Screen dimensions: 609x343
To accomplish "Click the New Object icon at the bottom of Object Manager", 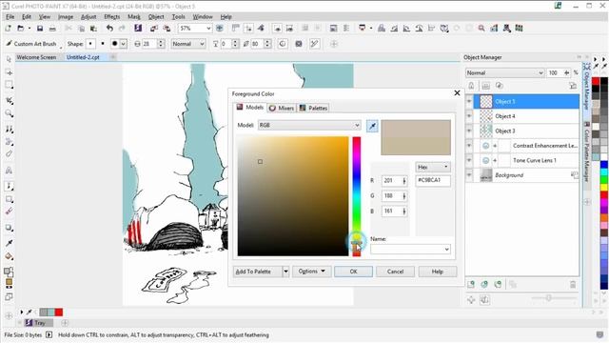I will click(471, 285).
